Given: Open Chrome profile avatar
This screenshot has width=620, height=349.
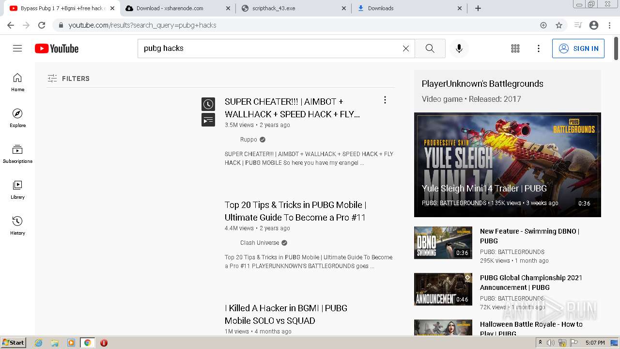Looking at the screenshot, I should 594,25.
